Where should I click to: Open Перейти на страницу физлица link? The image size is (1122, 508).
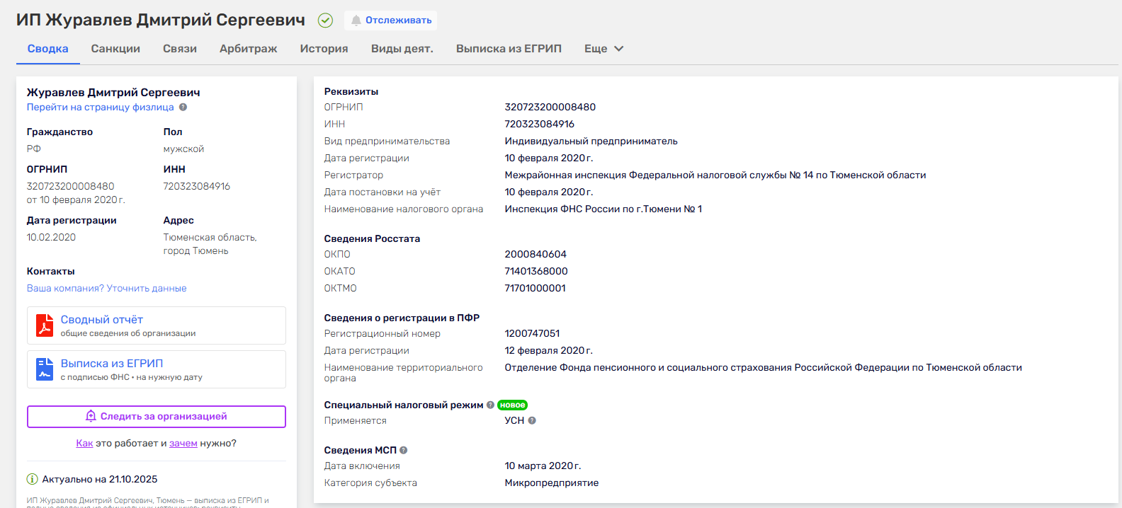(x=100, y=108)
